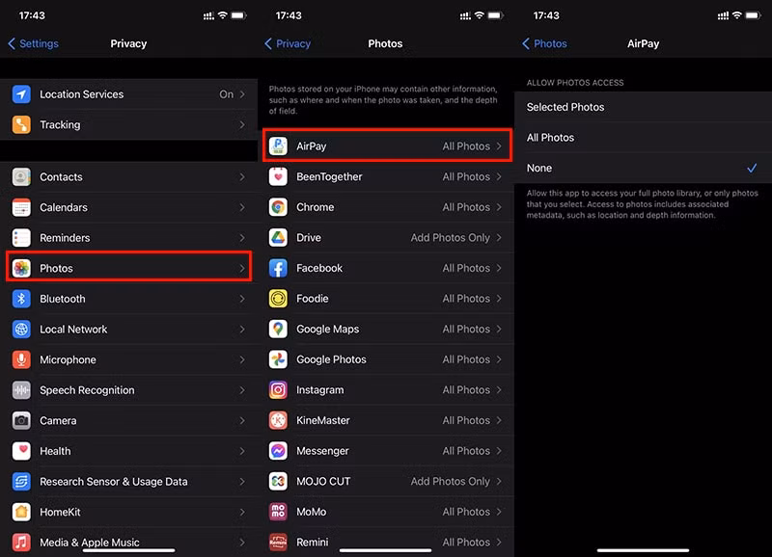Tap the Speech Recognition waveform icon
Image resolution: width=772 pixels, height=557 pixels.
[21, 390]
